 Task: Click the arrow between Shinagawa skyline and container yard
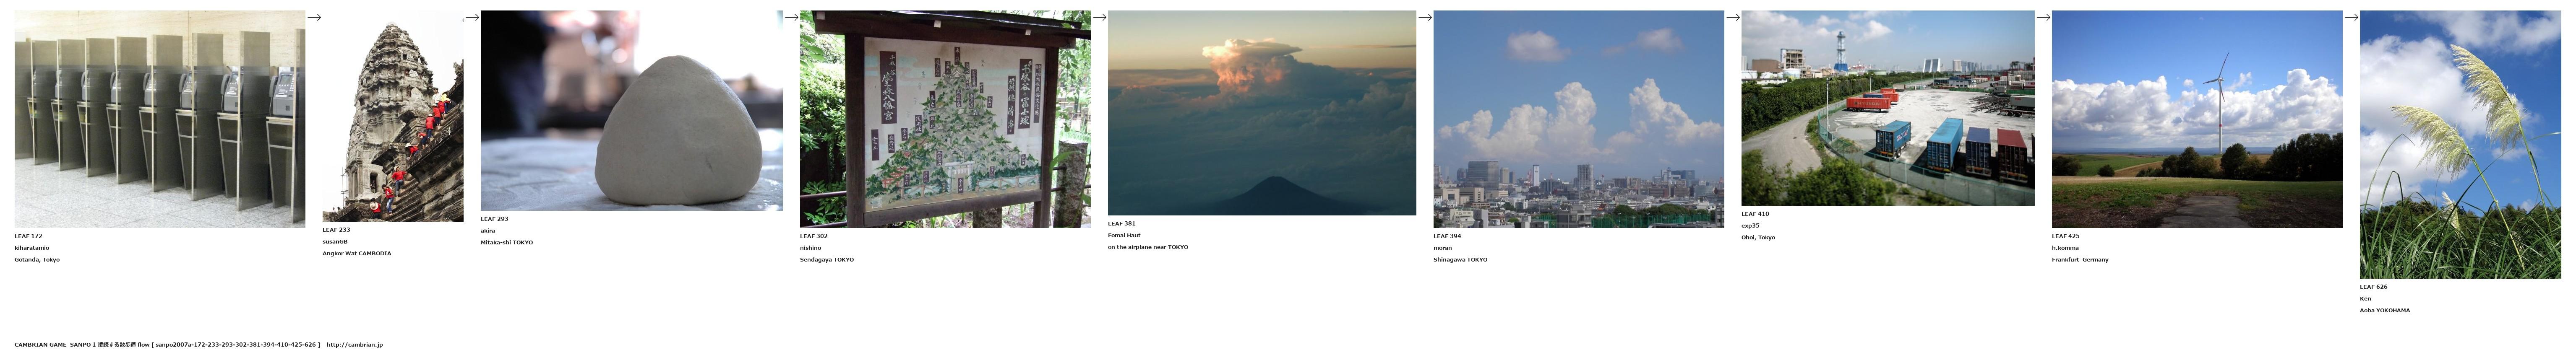click(1733, 17)
